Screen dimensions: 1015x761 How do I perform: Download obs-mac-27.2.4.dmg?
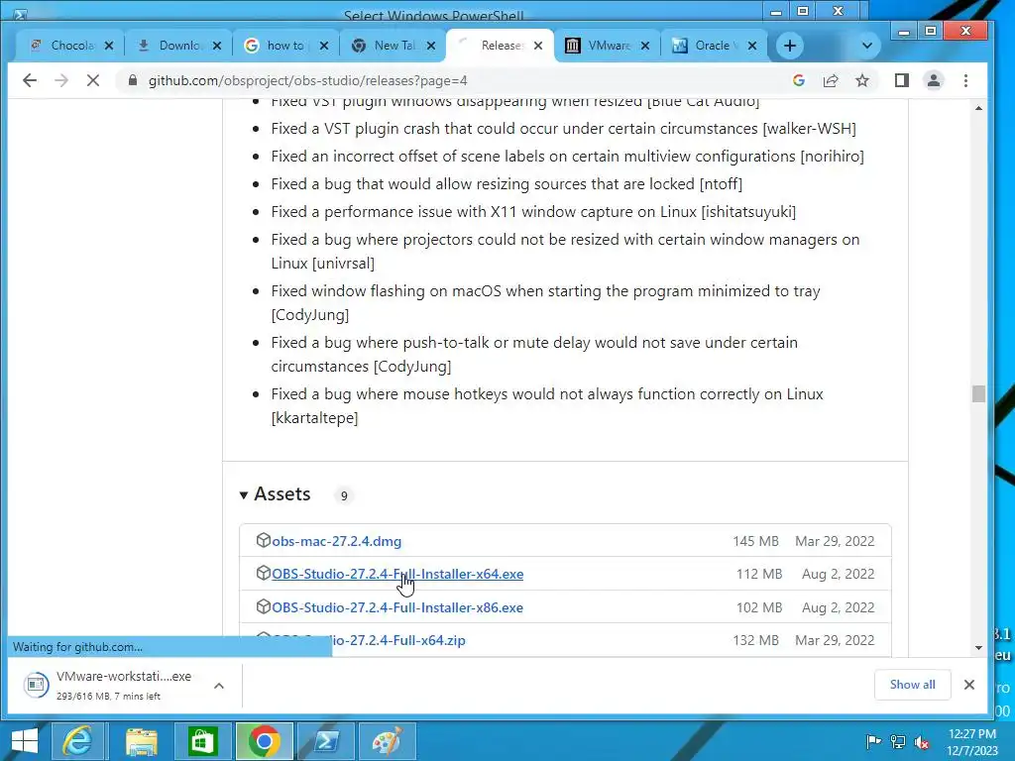337,541
